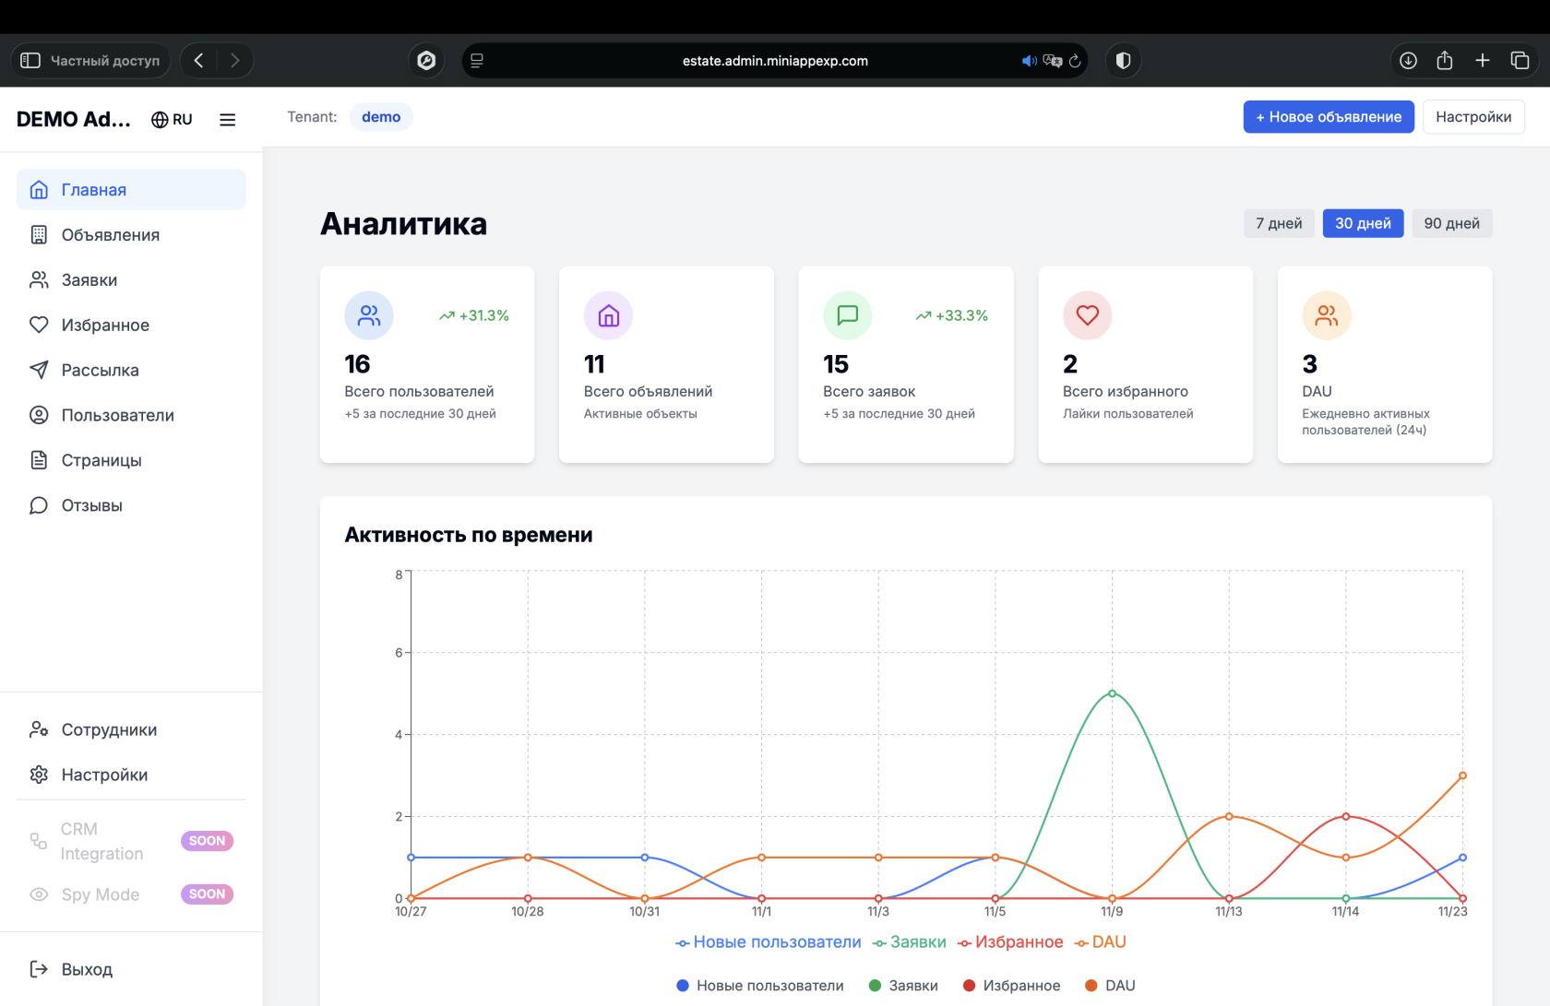Click the + Новое объявление button

point(1328,117)
